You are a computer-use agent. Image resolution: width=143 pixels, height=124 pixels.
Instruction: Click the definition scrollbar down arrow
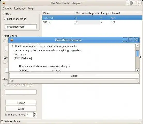click(x=138, y=70)
